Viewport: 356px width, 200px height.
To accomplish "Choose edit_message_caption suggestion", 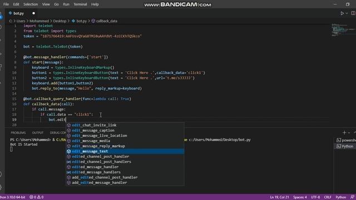I will 125,131.
